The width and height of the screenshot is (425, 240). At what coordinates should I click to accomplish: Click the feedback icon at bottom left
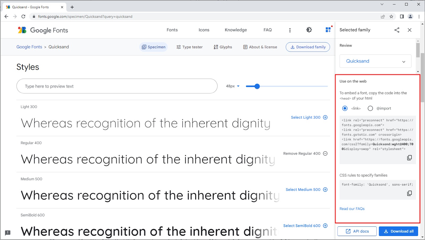[x=8, y=233]
